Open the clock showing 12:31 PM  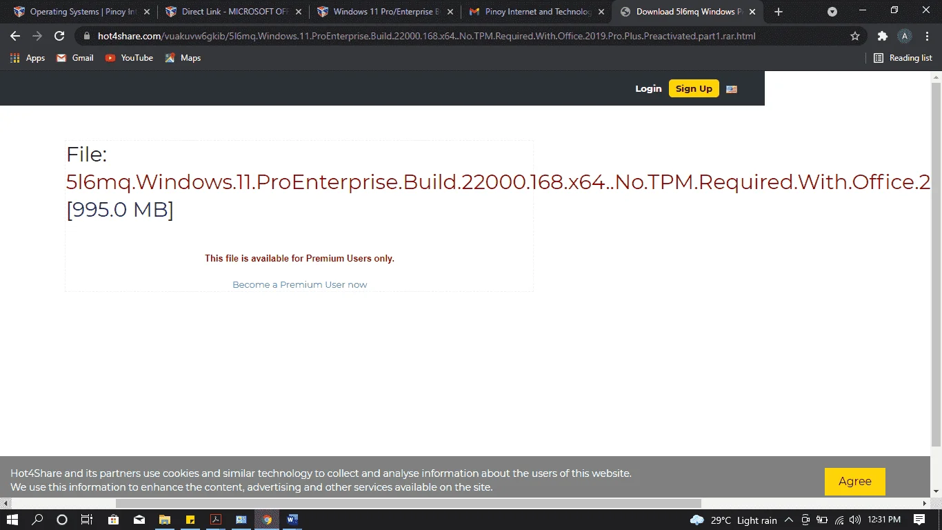885,520
